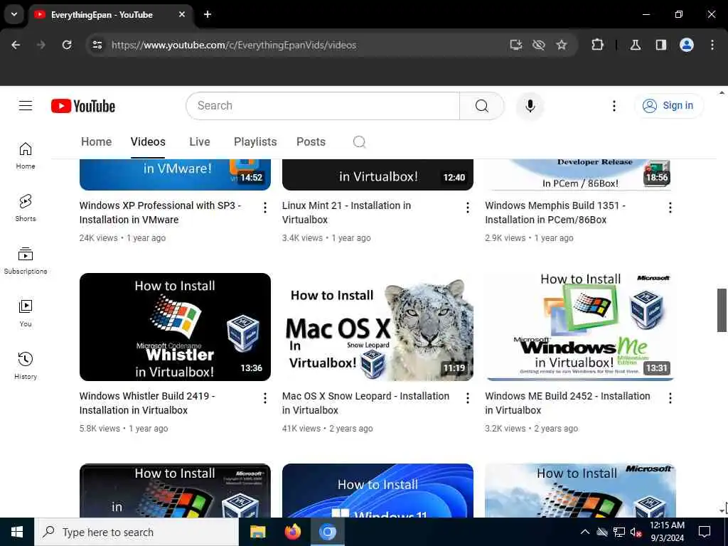Click the browser address bar URL

click(x=234, y=45)
